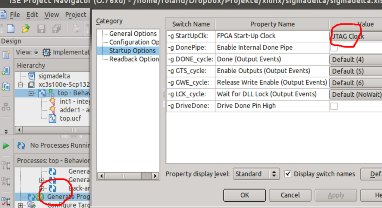Toggle the Drive Done Pin High checkbox
This screenshot has width=382, height=208.
[x=334, y=106]
